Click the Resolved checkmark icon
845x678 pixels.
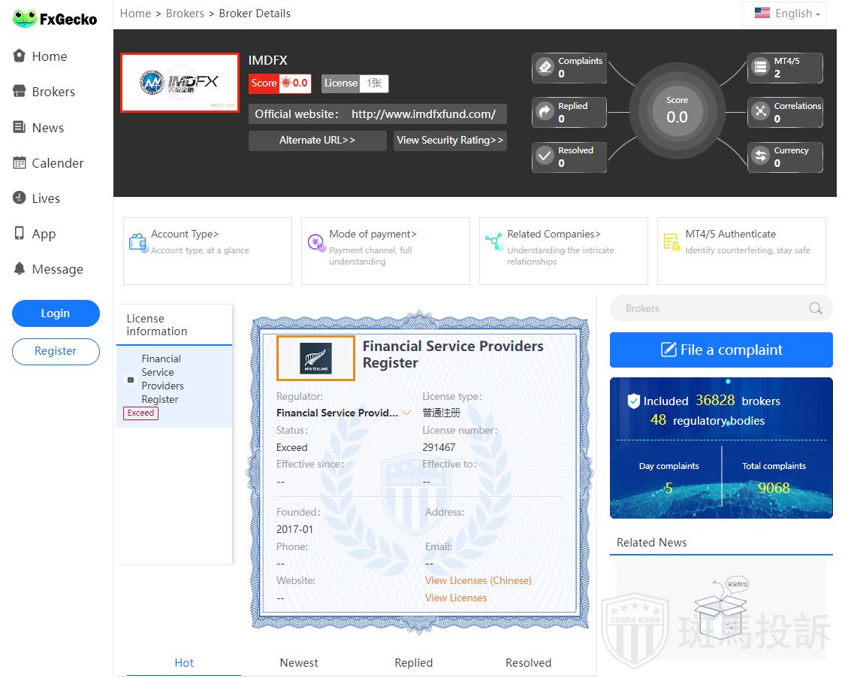pyautogui.click(x=545, y=156)
